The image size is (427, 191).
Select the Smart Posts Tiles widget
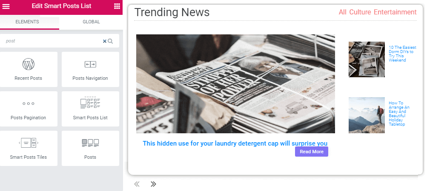pos(29,149)
